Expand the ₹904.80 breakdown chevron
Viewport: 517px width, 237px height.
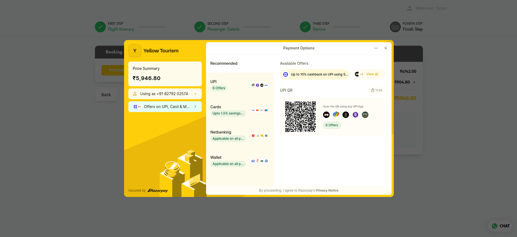pos(414,82)
